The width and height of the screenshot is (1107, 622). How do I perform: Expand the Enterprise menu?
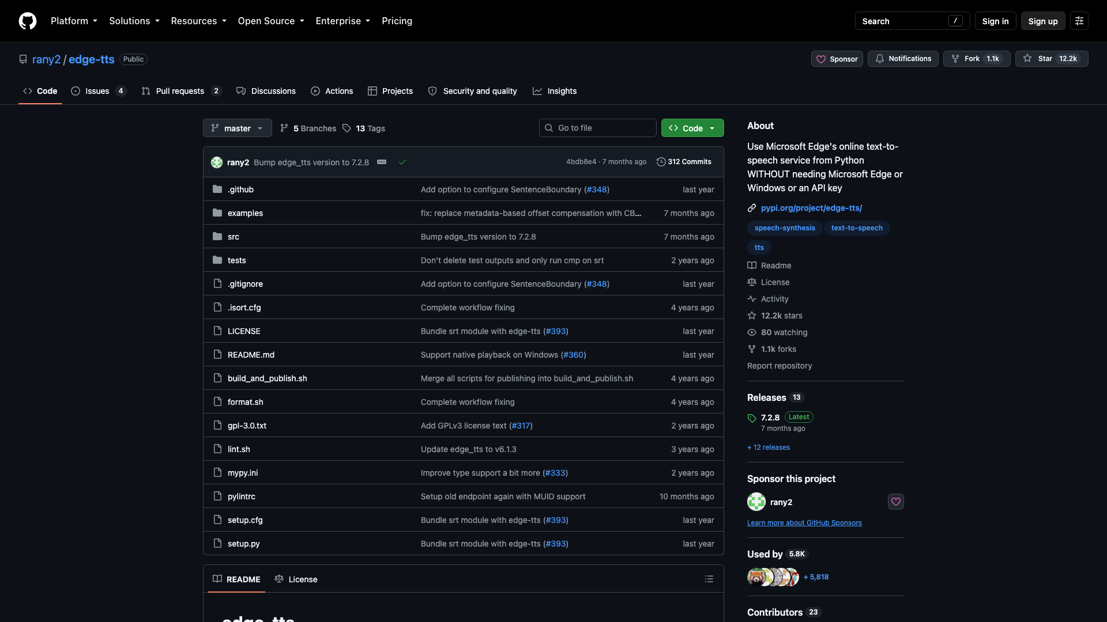[343, 21]
